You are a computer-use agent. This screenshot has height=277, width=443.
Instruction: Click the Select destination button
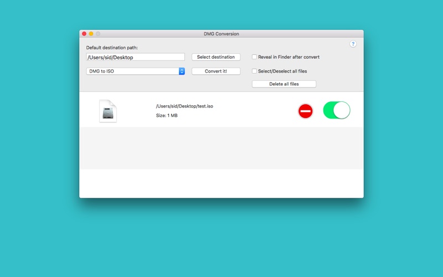point(216,57)
